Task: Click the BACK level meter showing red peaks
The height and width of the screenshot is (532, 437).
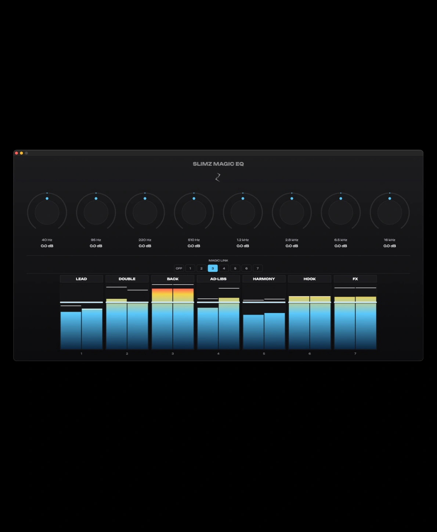Action: (x=173, y=316)
